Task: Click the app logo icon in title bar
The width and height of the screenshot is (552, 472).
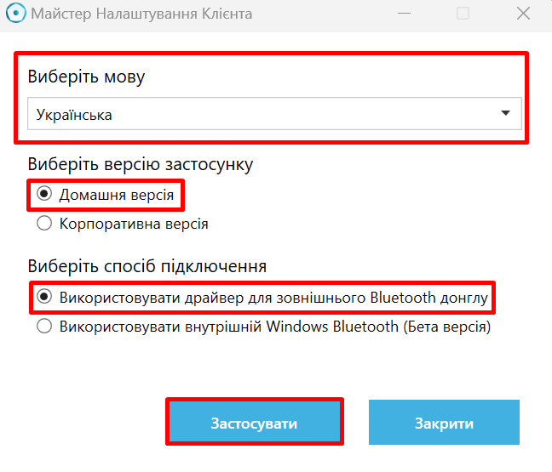Action: [x=15, y=14]
